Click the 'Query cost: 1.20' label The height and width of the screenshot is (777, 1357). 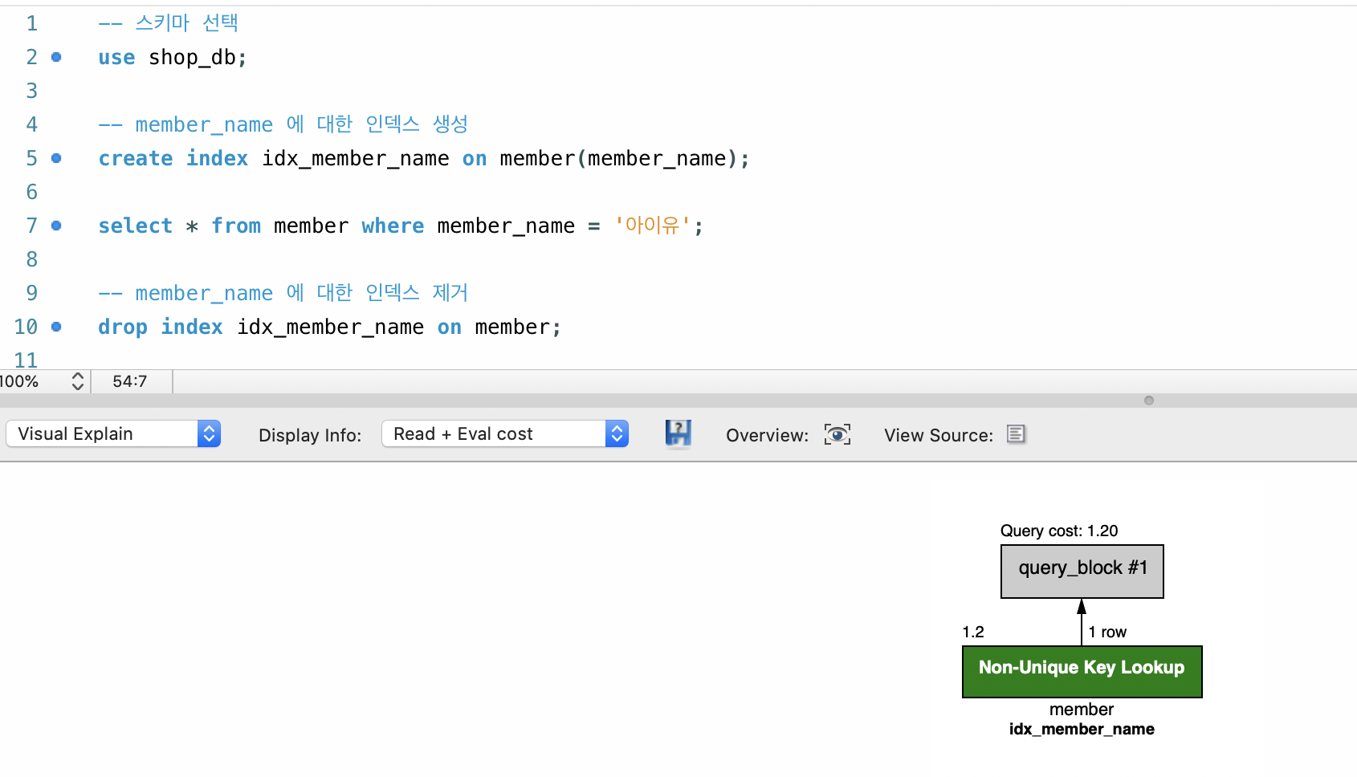(x=1059, y=531)
